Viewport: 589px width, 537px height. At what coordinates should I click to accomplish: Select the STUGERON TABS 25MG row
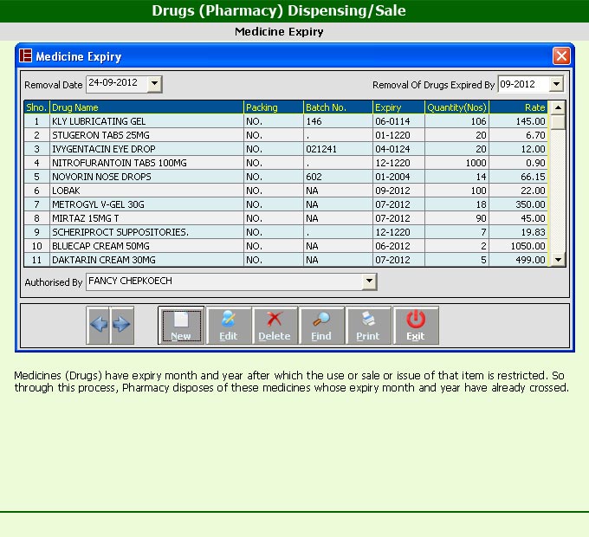pos(286,135)
